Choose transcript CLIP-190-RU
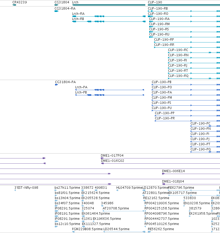Image resolution: width=220 pixels, height=233 pixels. [159, 34]
